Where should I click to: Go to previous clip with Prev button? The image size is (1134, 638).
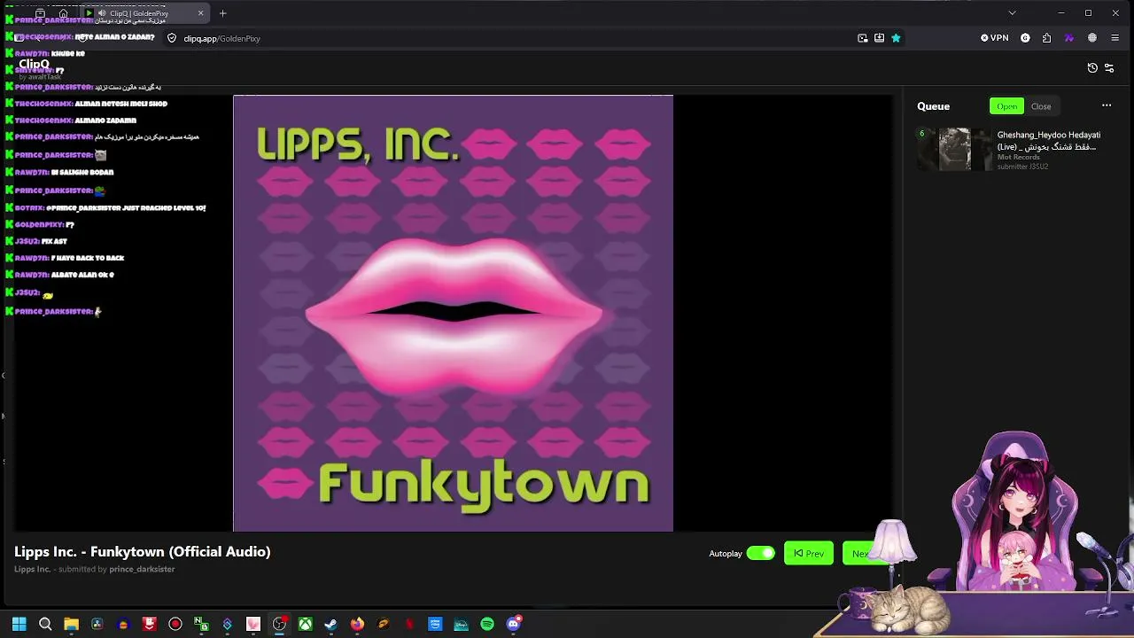[x=809, y=553]
